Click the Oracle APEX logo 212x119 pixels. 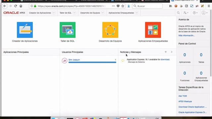pyautogui.click(x=14, y=13)
